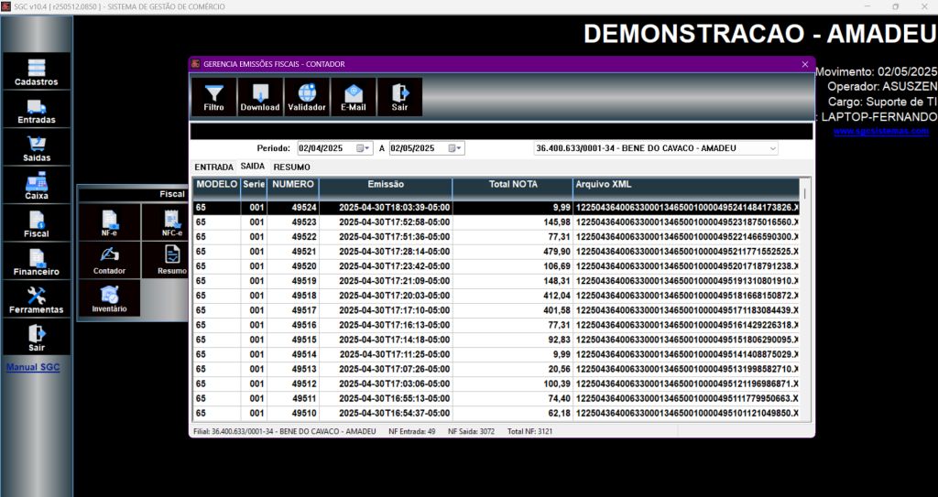Viewport: 938px width, 497px height.
Task: Click emission 2025-04-30T17:23:42-05:00
Action: [x=386, y=266]
